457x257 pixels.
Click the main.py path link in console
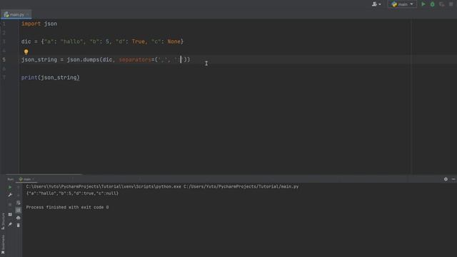[x=241, y=186]
